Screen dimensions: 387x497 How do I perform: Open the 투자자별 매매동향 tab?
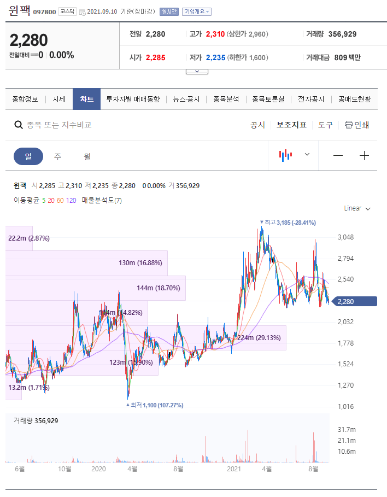pos(133,99)
